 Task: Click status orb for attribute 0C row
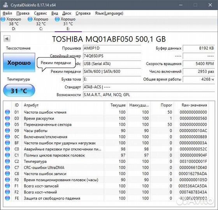pyautogui.click(x=7, y=136)
